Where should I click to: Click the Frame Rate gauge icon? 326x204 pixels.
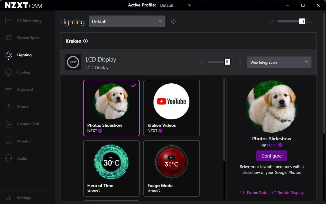point(243,193)
